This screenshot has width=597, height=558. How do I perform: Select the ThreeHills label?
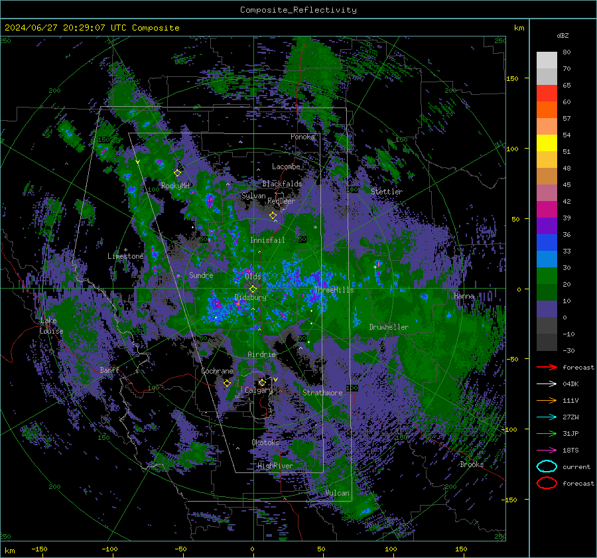pos(334,290)
